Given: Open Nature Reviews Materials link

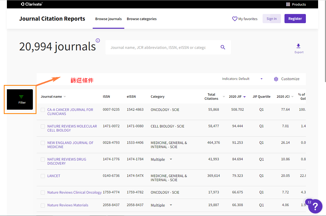Looking at the screenshot, I should (x=68, y=205).
